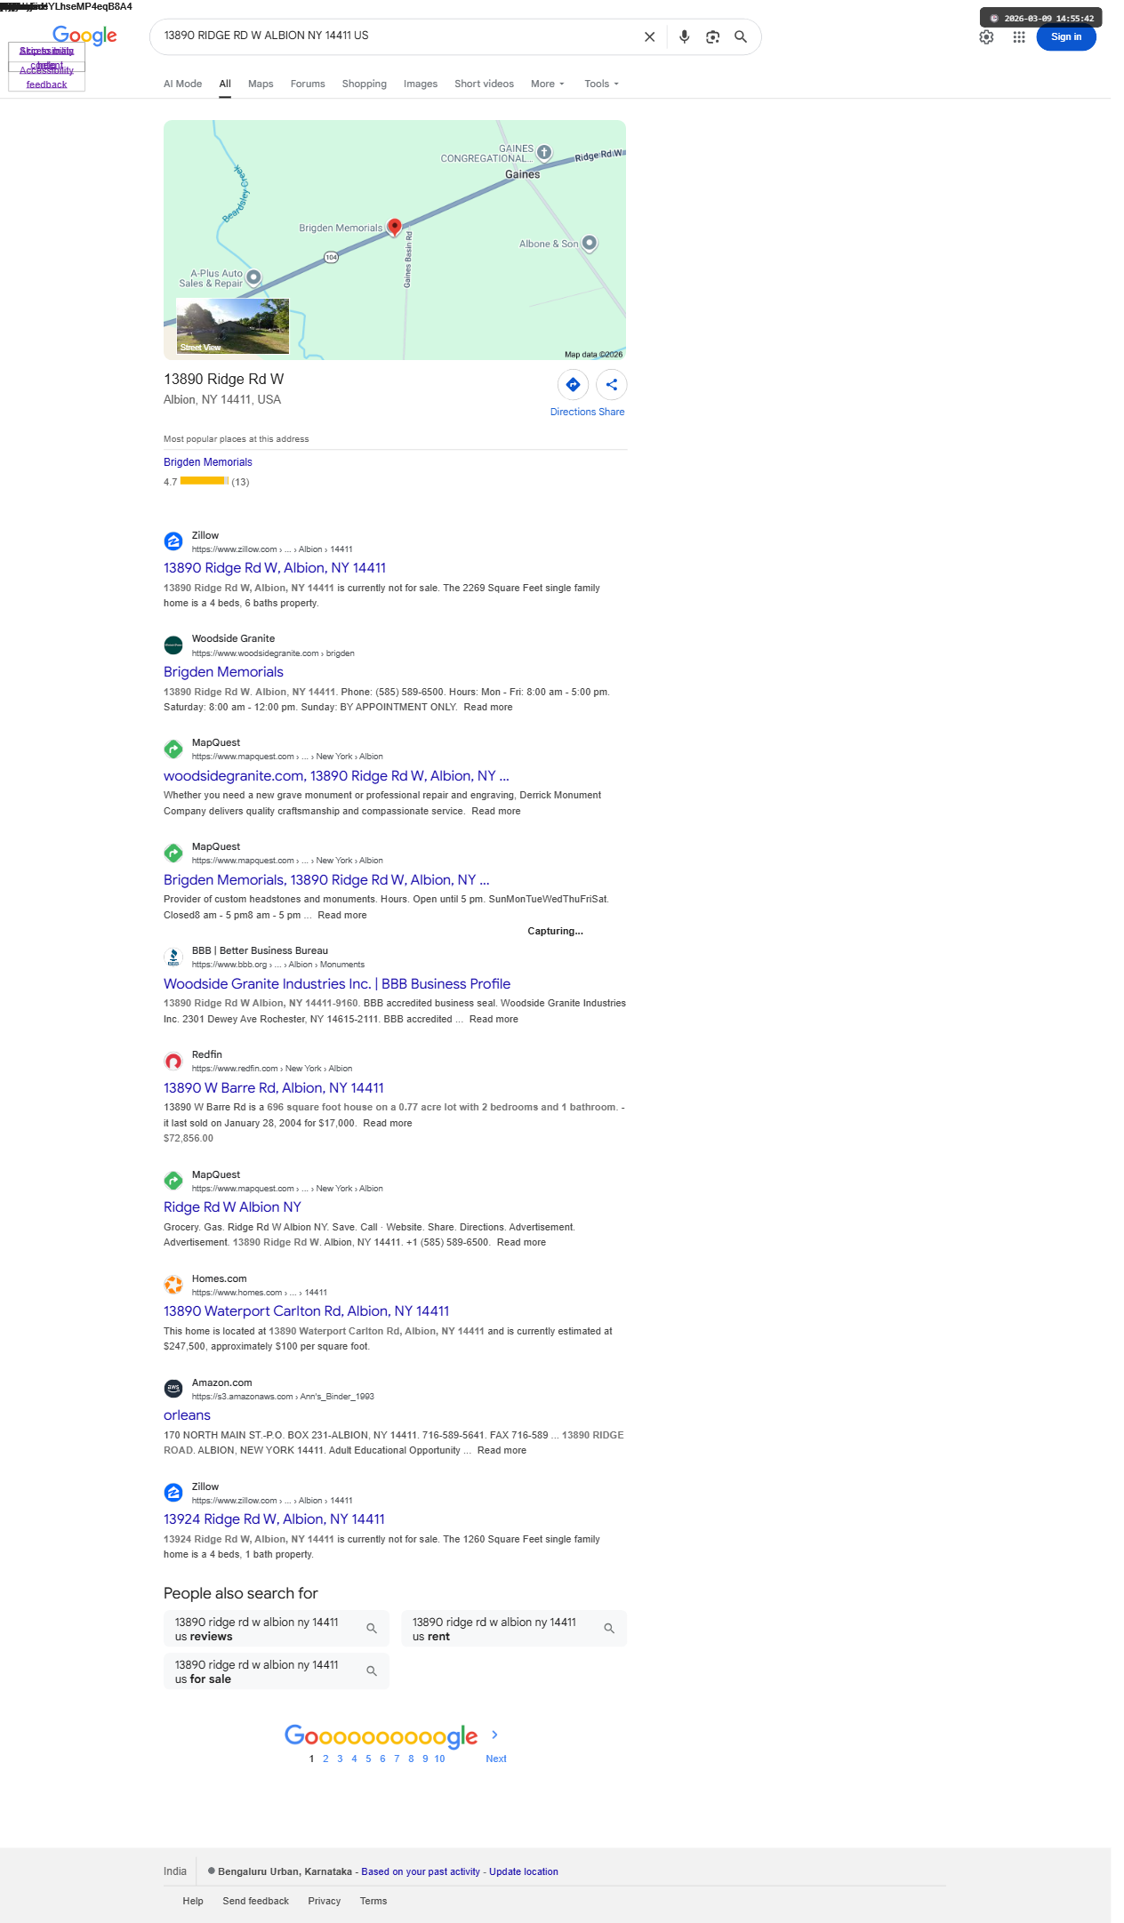Click the Next page link
Viewport: 1124px width, 1923px height.
pos(496,1759)
